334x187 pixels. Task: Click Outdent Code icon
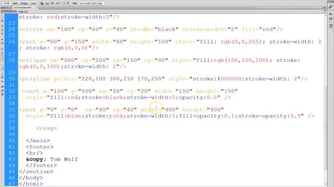coord(2,91)
